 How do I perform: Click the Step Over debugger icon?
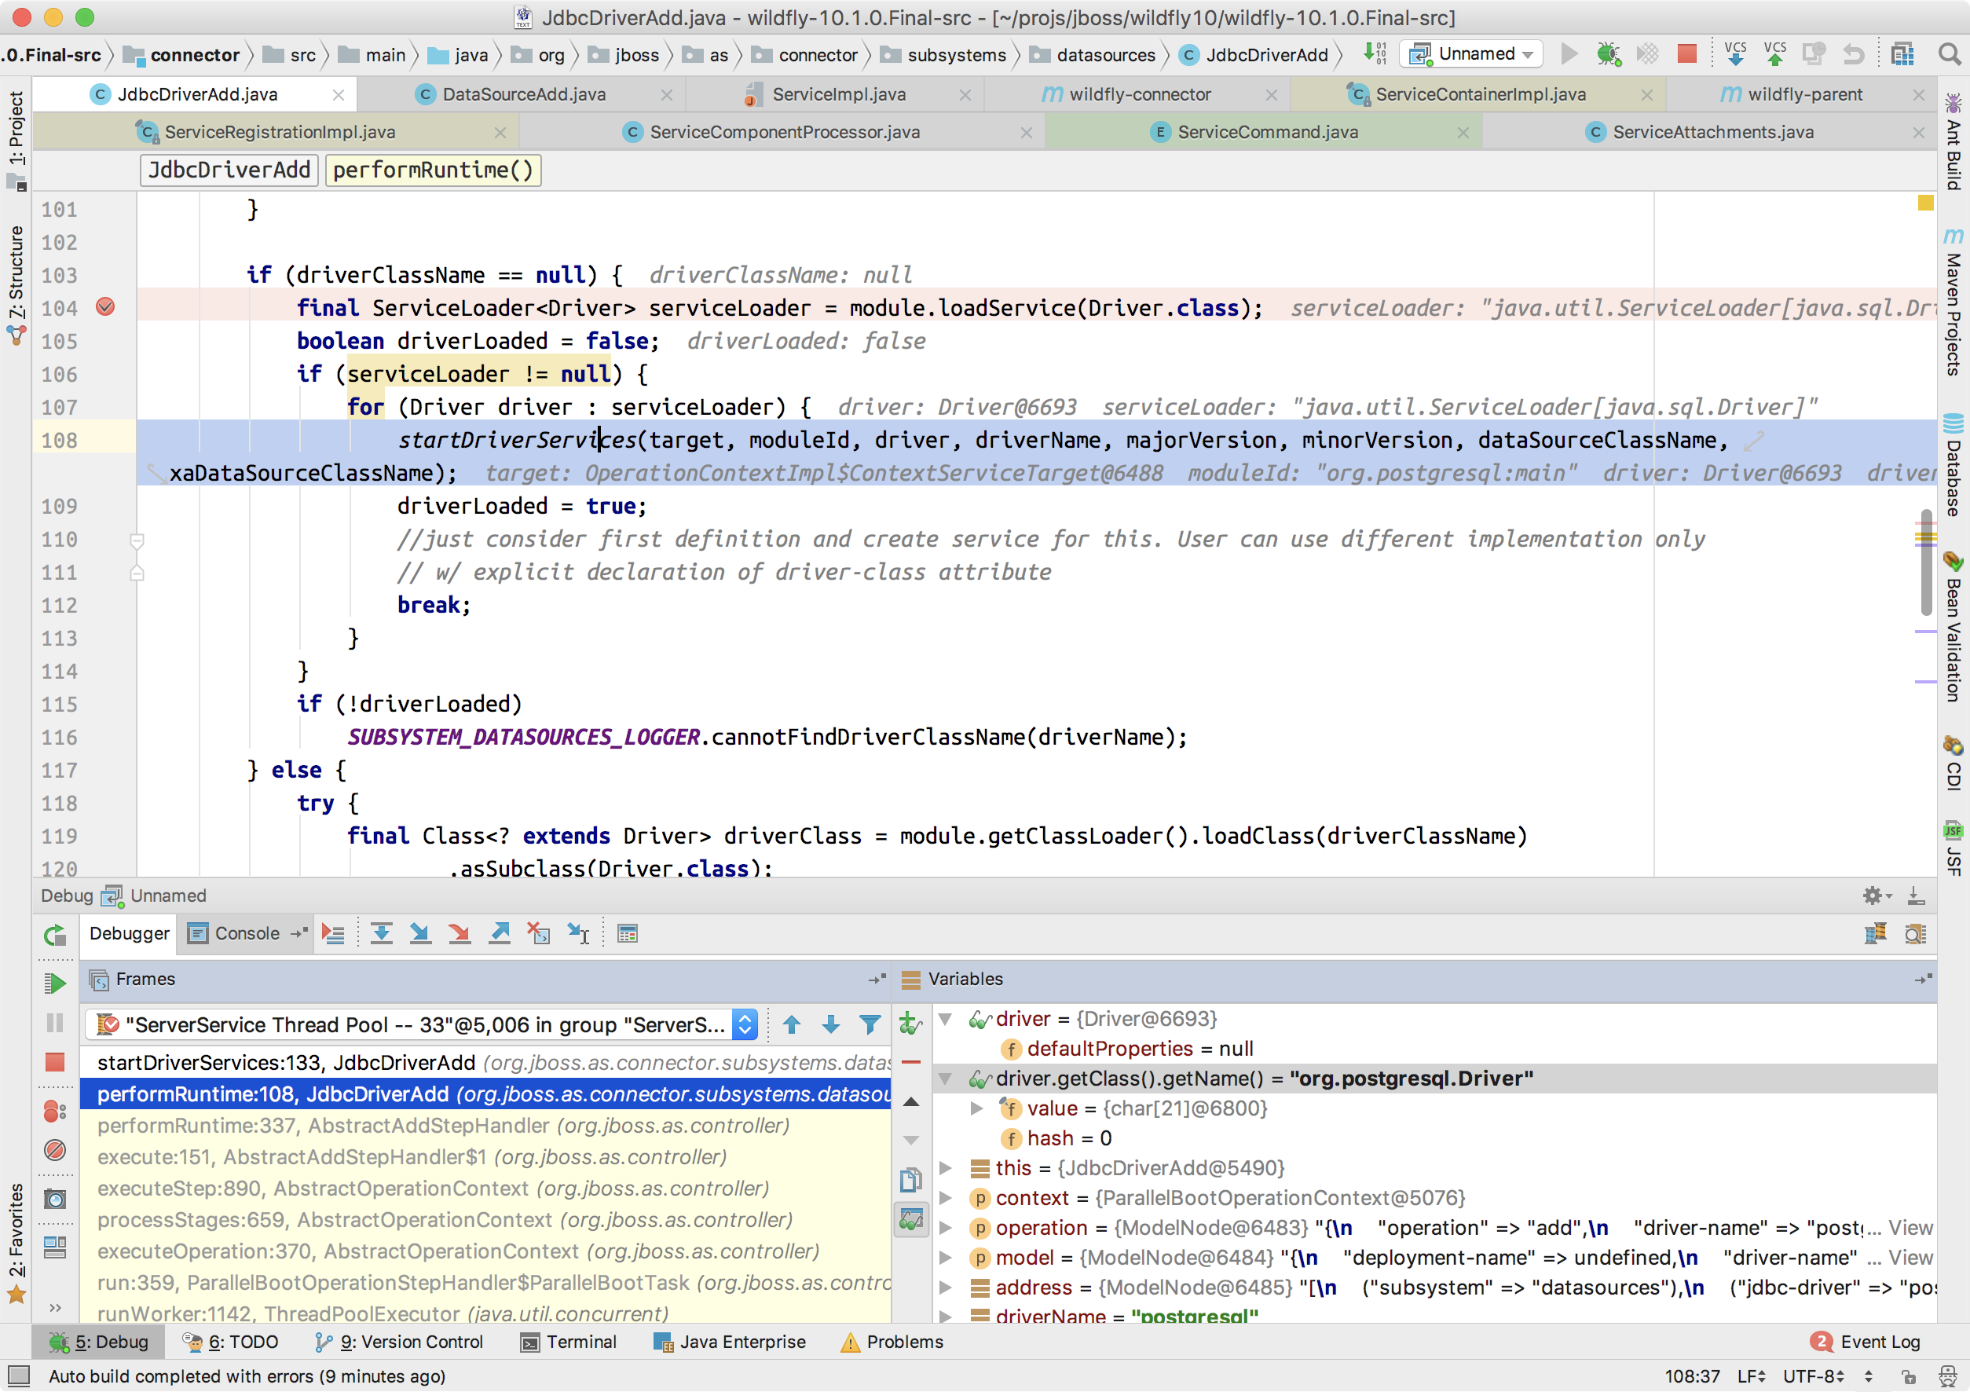[381, 934]
